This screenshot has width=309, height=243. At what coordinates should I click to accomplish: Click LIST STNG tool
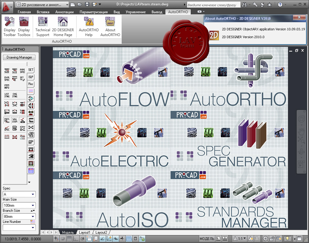click(x=7, y=95)
